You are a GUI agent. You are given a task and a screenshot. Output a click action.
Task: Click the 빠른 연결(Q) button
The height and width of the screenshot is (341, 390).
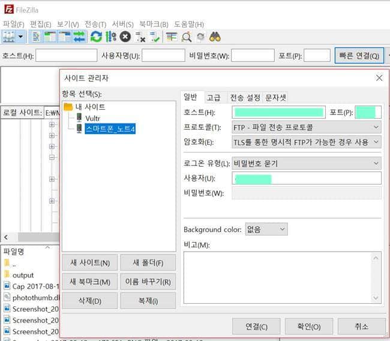click(x=359, y=56)
